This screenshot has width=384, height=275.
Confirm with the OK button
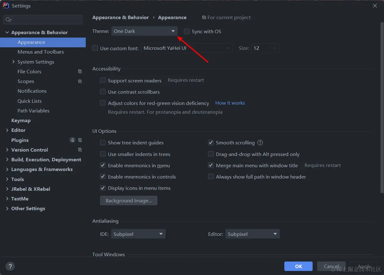point(298,266)
